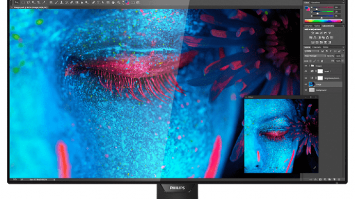Open the Opacity slider arrow
This screenshot has width=355, height=199.
coord(343,56)
